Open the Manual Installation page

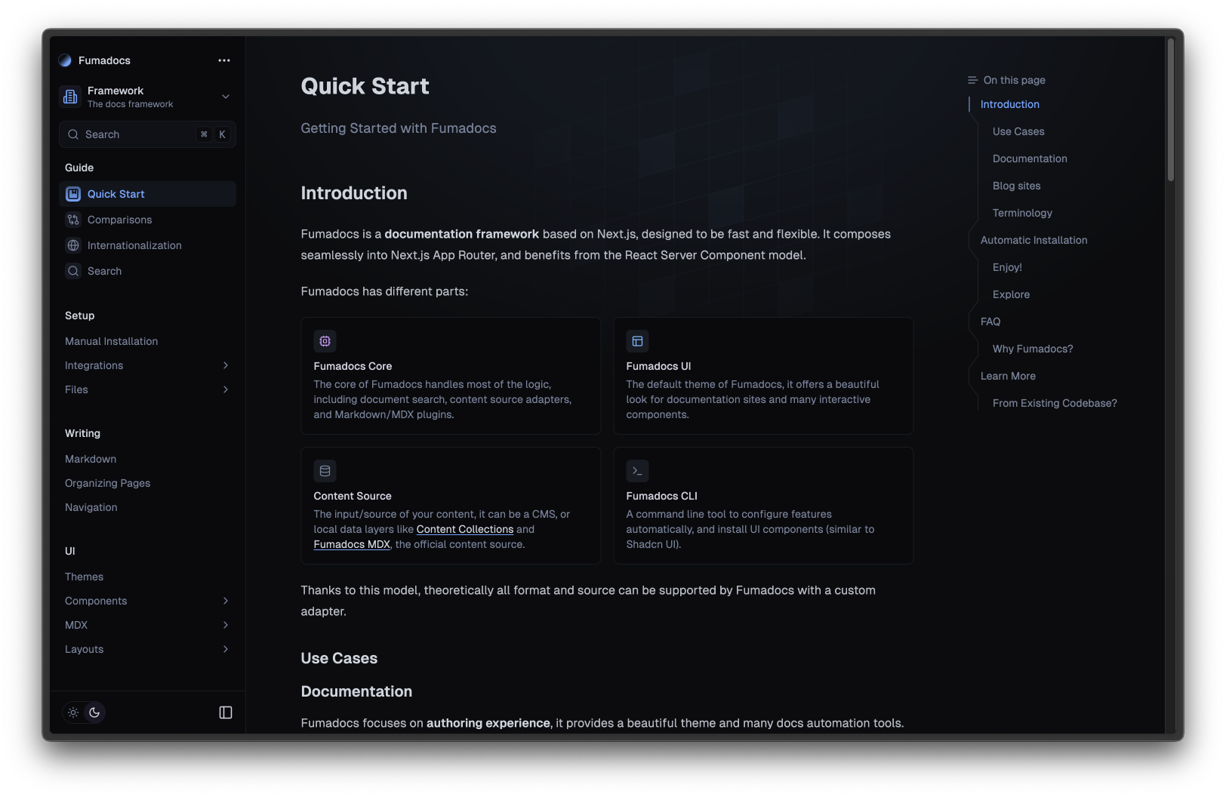click(x=112, y=341)
